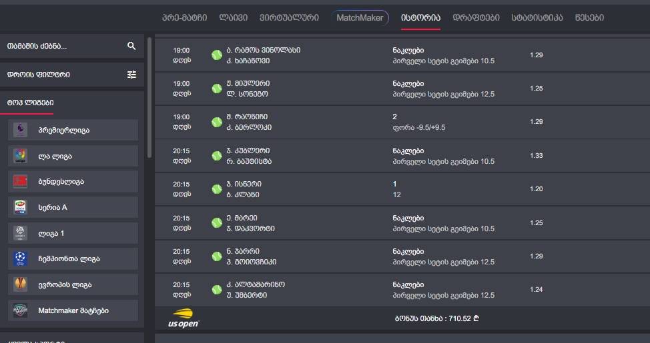Click tennis ball icon for ისნერი match
Screen dimensions: 650x343
click(x=217, y=189)
